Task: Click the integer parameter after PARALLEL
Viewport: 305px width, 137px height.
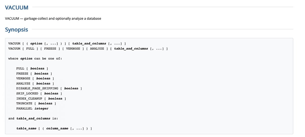Action: tap(41, 108)
